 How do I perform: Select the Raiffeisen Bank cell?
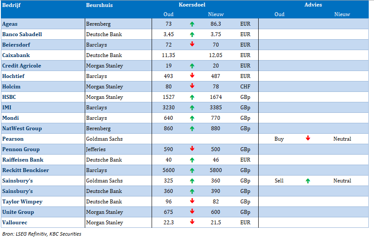coord(23,160)
